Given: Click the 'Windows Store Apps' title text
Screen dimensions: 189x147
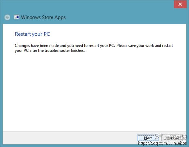Looking at the screenshot, I should 43,17.
